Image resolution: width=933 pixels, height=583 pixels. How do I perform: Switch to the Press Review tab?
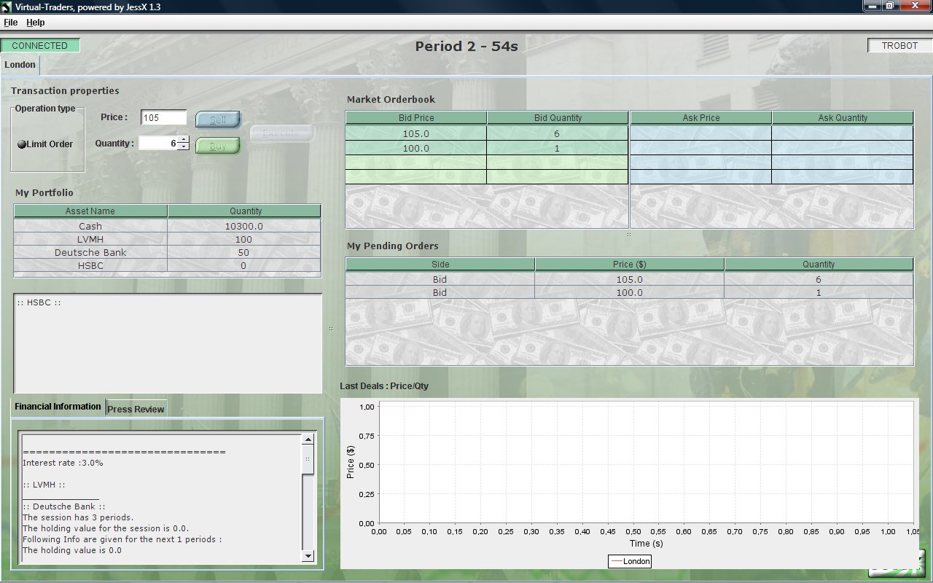point(136,409)
